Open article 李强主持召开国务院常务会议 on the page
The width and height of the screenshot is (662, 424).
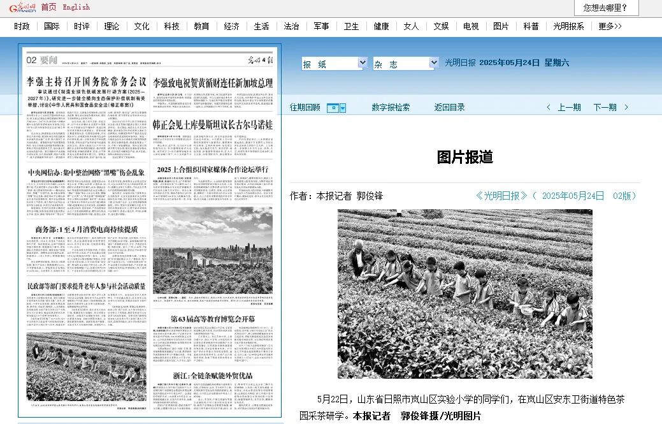[86, 82]
